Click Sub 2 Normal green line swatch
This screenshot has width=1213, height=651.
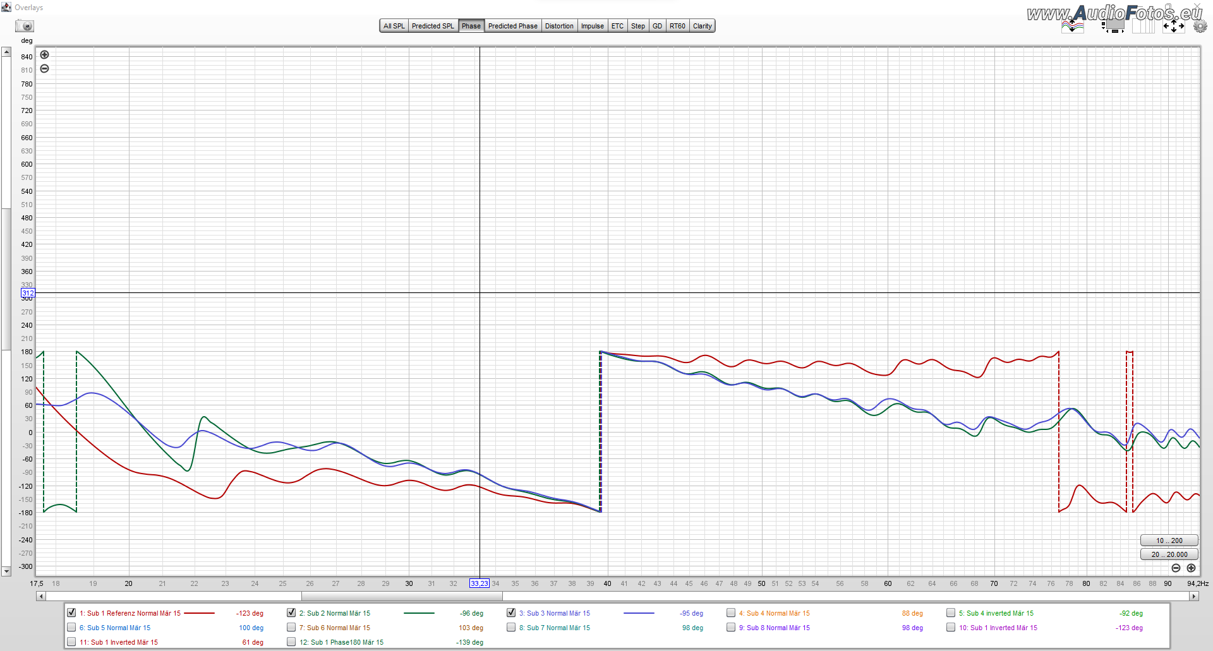pyautogui.click(x=419, y=613)
